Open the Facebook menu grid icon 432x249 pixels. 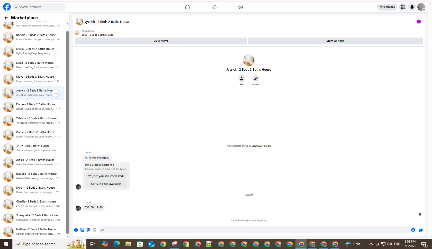click(403, 7)
